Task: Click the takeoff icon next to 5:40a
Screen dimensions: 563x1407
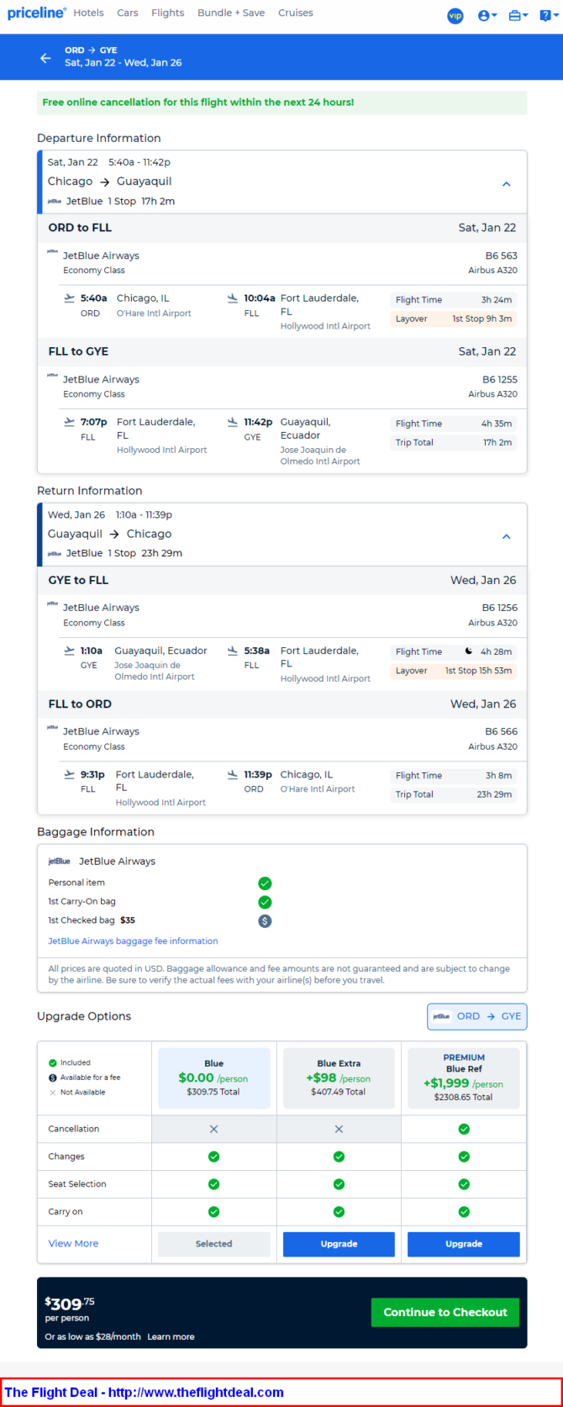Action: [x=69, y=298]
